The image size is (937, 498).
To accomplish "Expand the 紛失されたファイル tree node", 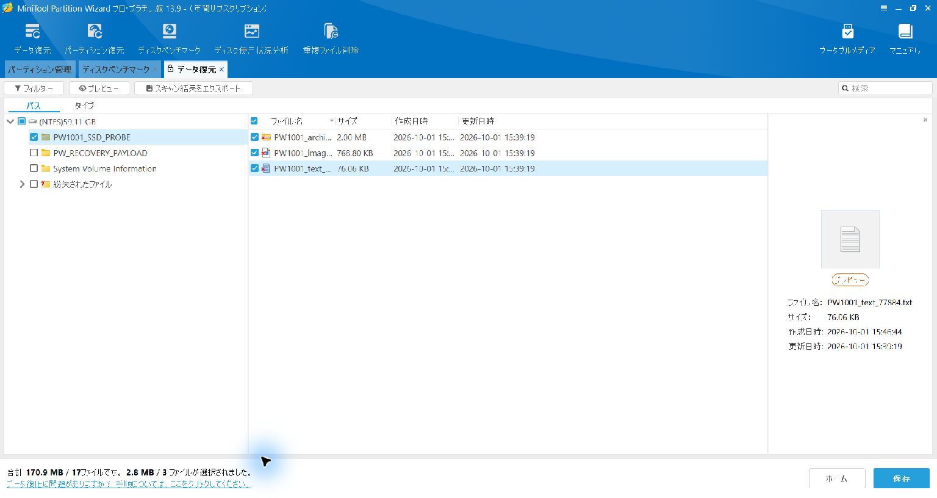I will pyautogui.click(x=22, y=184).
